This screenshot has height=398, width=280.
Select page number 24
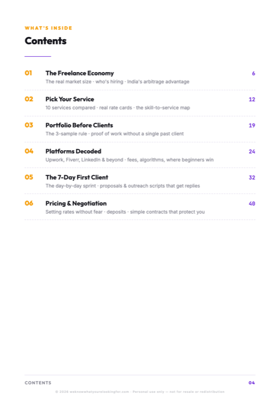[x=252, y=152]
